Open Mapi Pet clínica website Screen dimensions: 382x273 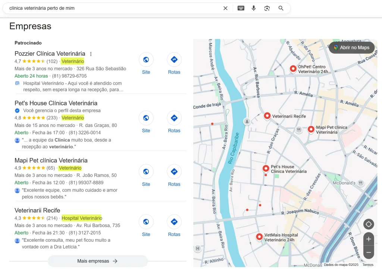(x=146, y=172)
